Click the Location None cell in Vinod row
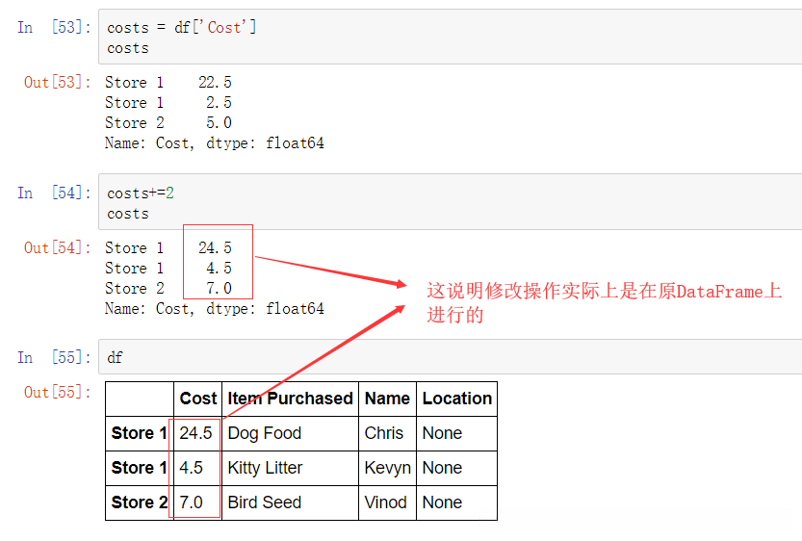The width and height of the screenshot is (802, 541). point(456,502)
